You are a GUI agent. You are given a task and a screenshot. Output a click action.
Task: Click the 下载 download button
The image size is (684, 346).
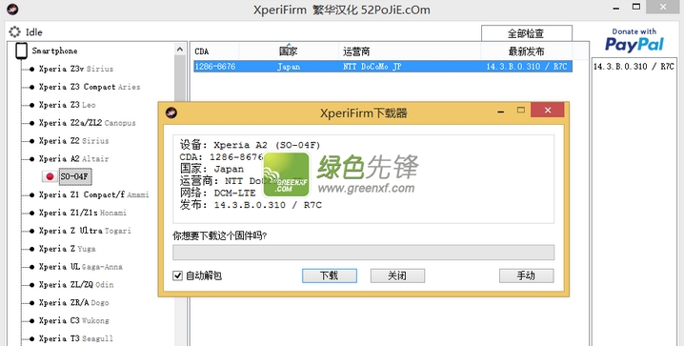[x=330, y=275]
